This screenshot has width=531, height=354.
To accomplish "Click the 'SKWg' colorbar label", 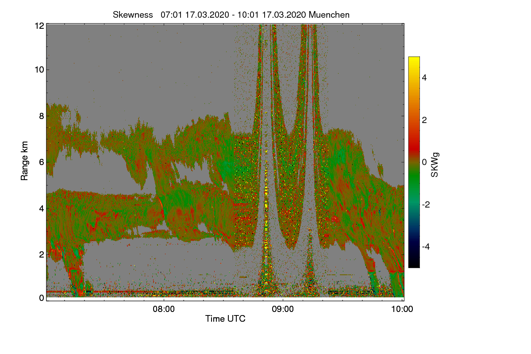I will point(435,165).
